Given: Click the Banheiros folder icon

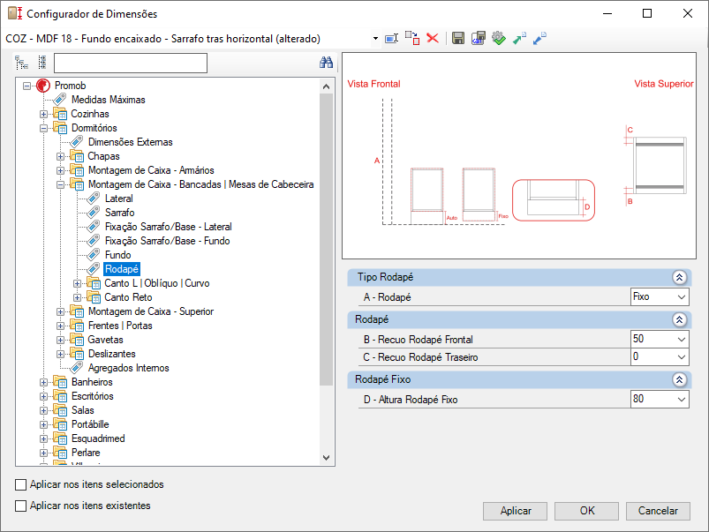Looking at the screenshot, I should pos(60,382).
